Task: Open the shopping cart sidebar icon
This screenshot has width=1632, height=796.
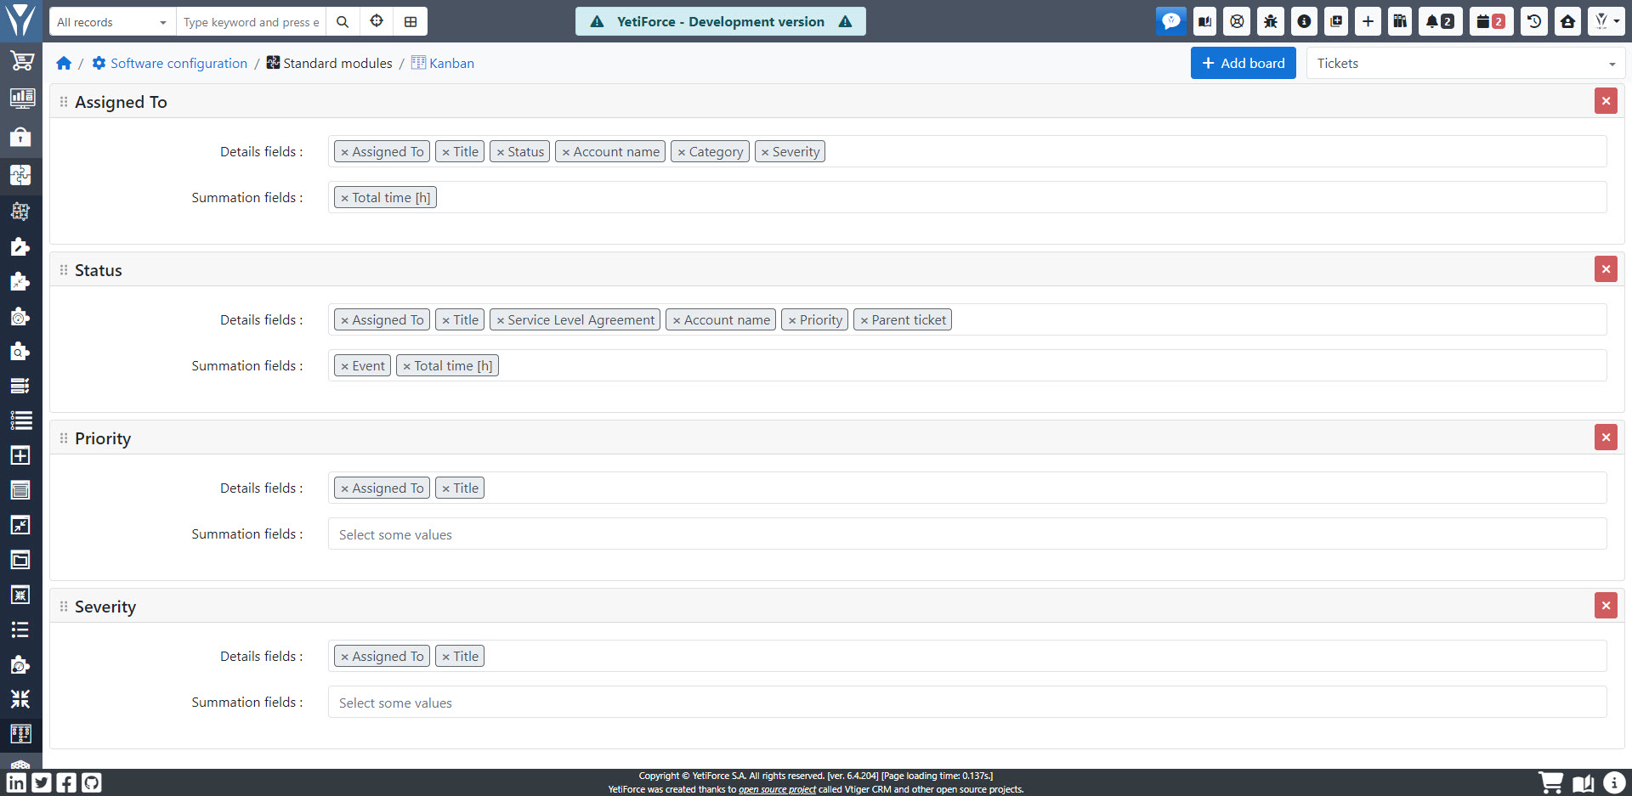Action: [x=20, y=61]
